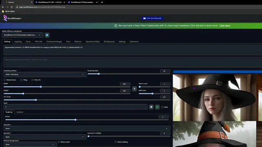The width and height of the screenshot is (262, 147).
Task: Click the CFG Scale slider handle
Action: [36, 100]
